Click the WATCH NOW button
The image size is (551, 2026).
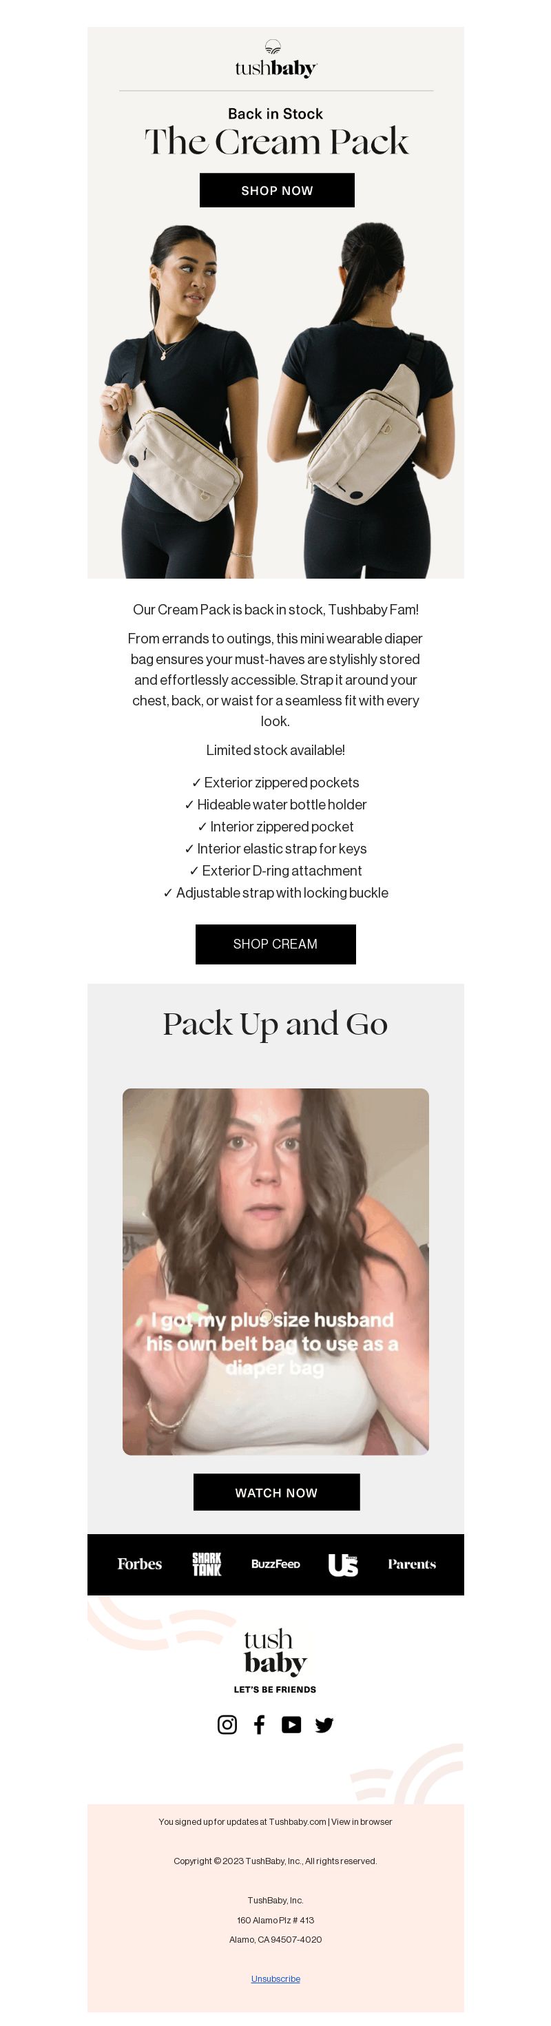click(276, 1492)
